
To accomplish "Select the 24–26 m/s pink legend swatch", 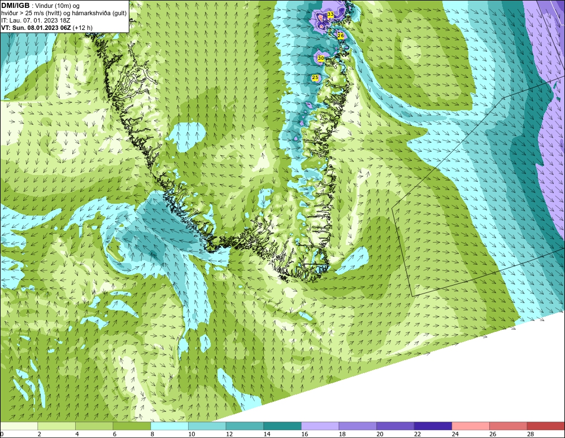I will pos(471,426).
